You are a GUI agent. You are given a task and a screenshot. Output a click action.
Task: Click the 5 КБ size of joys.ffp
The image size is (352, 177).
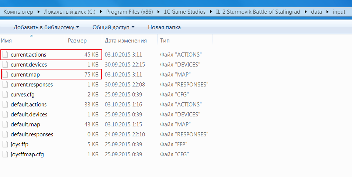click(x=93, y=144)
